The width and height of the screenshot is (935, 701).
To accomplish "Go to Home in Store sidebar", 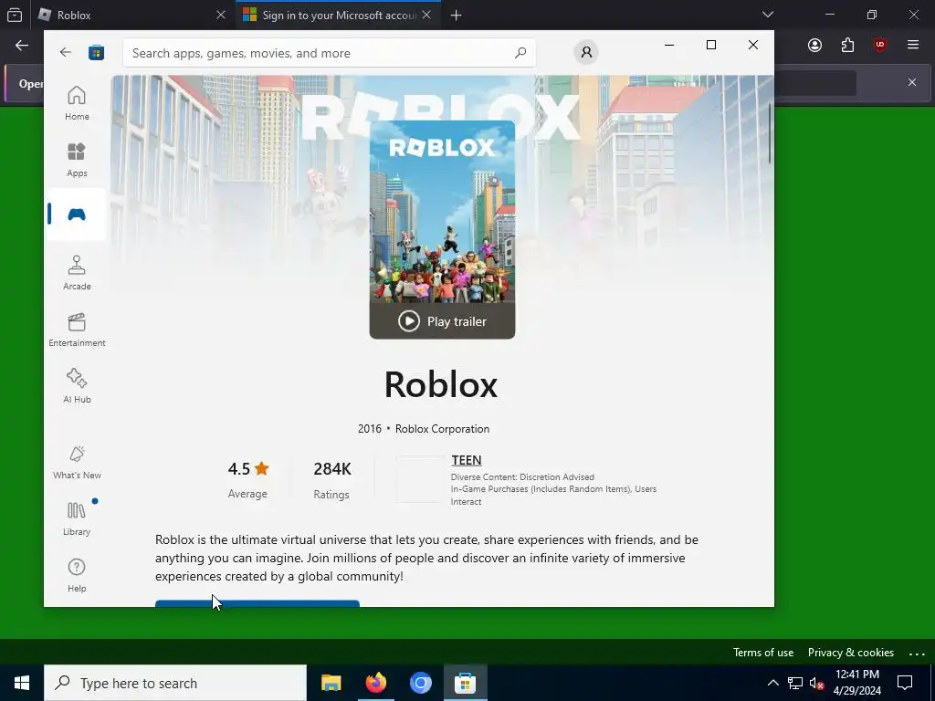I will pyautogui.click(x=77, y=103).
